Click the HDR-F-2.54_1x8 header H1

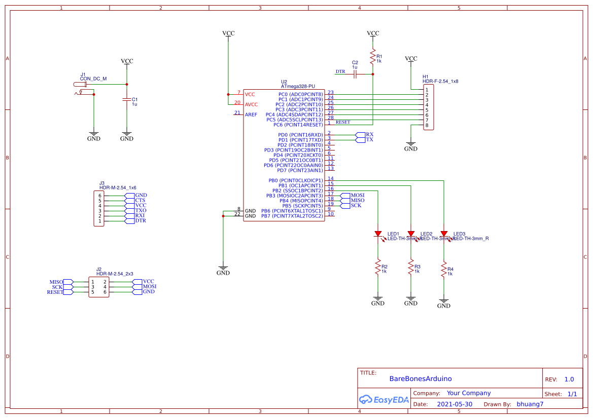coord(428,108)
